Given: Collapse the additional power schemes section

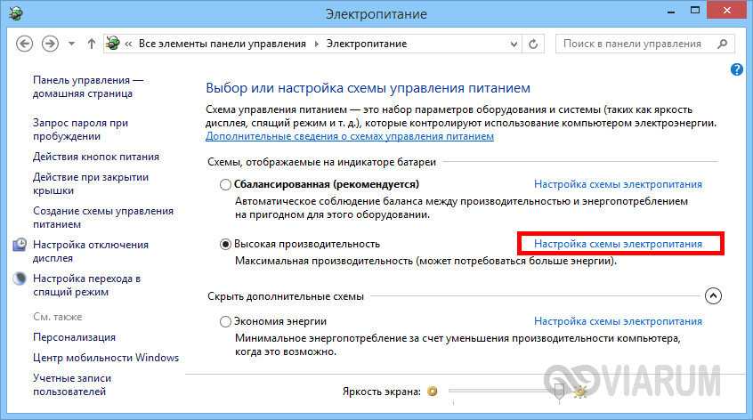Looking at the screenshot, I should click(x=713, y=296).
